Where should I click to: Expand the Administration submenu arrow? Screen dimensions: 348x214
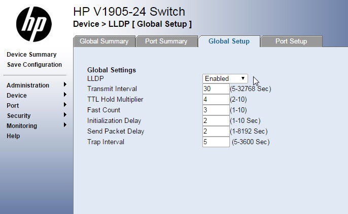coord(65,84)
